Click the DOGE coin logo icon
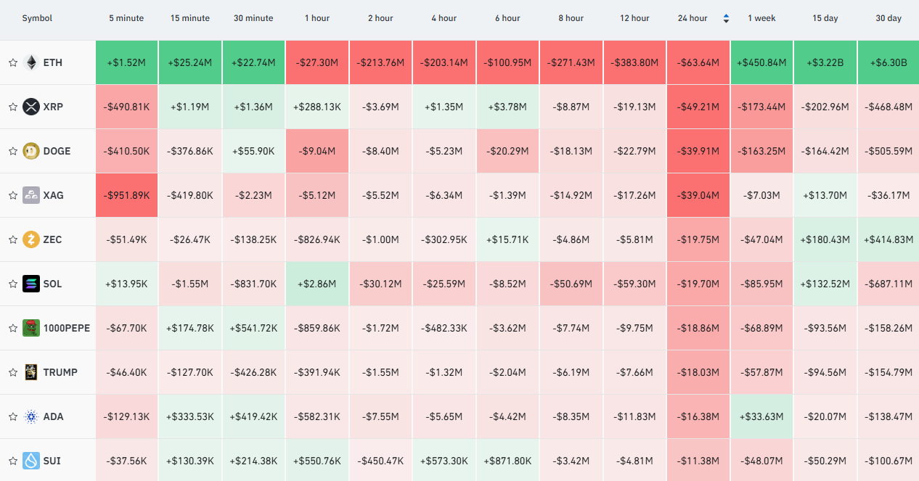 [30, 152]
